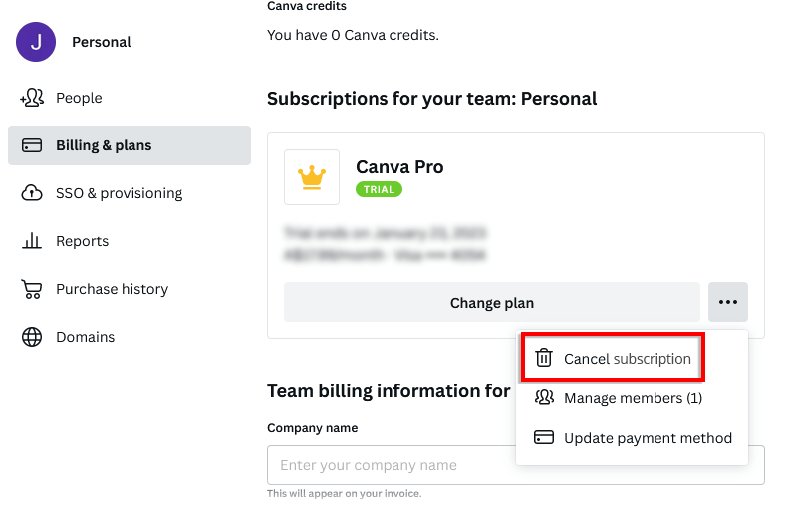Viewport: 786px width, 512px height.
Task: Toggle the three-dot more options button
Action: (728, 302)
